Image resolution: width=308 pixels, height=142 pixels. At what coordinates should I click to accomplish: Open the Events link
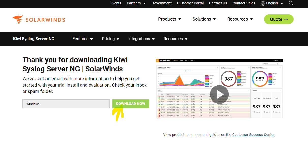click(116, 3)
